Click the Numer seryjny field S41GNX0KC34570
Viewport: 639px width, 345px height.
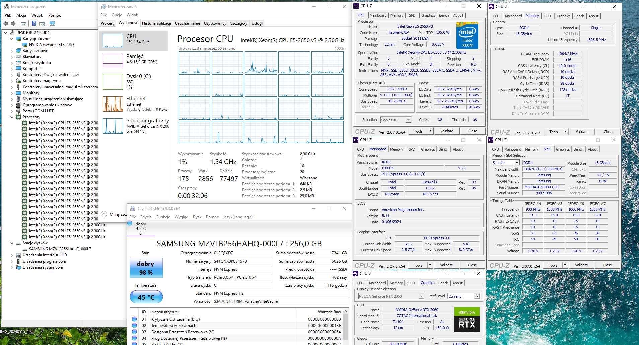(x=243, y=261)
